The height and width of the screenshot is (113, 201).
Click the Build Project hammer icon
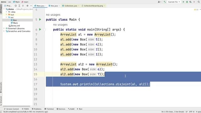click(x=165, y=2)
